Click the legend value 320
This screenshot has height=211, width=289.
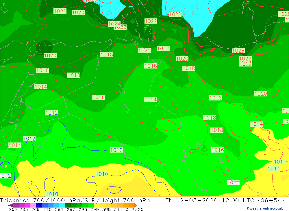139,209
